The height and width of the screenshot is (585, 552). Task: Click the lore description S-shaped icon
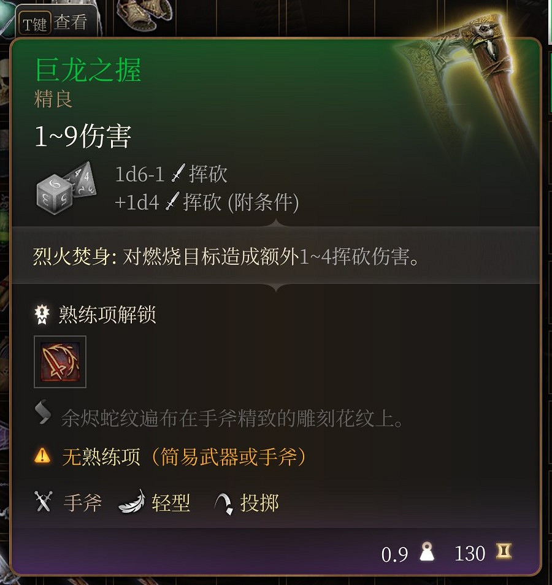43,412
